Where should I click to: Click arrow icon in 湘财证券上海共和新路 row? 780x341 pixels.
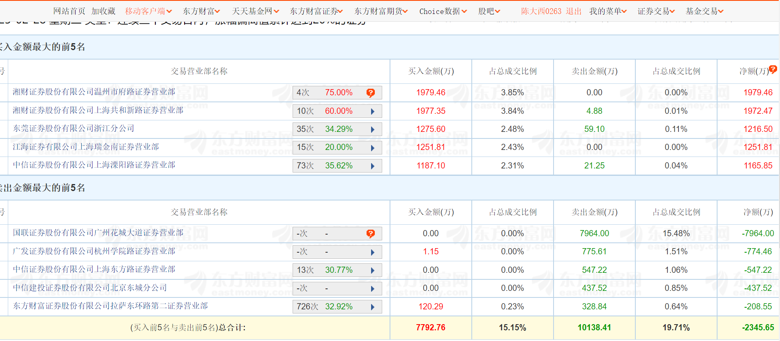pyautogui.click(x=372, y=111)
